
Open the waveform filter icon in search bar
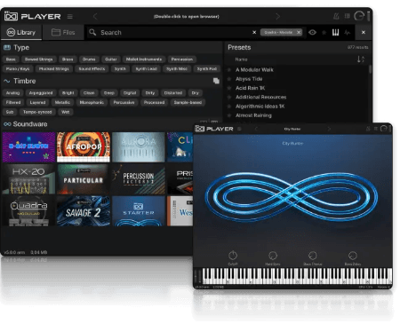coord(348,33)
